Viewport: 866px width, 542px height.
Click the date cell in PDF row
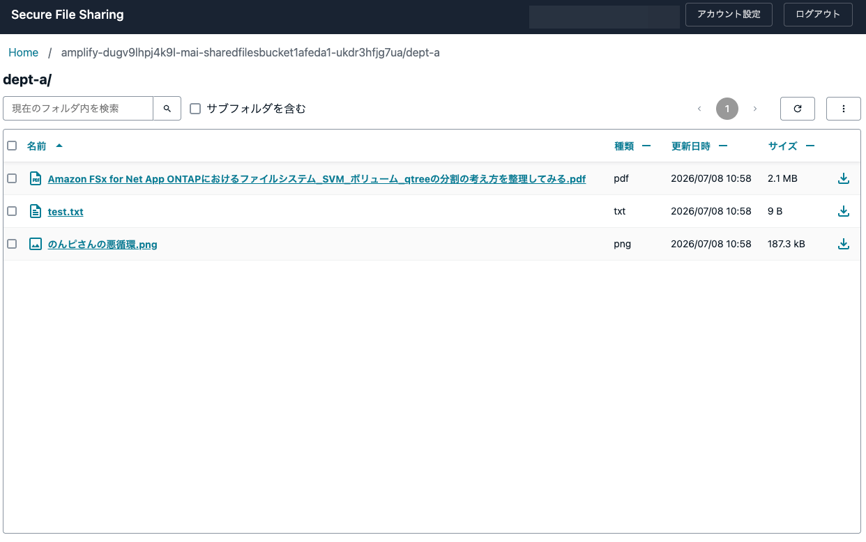click(x=711, y=178)
